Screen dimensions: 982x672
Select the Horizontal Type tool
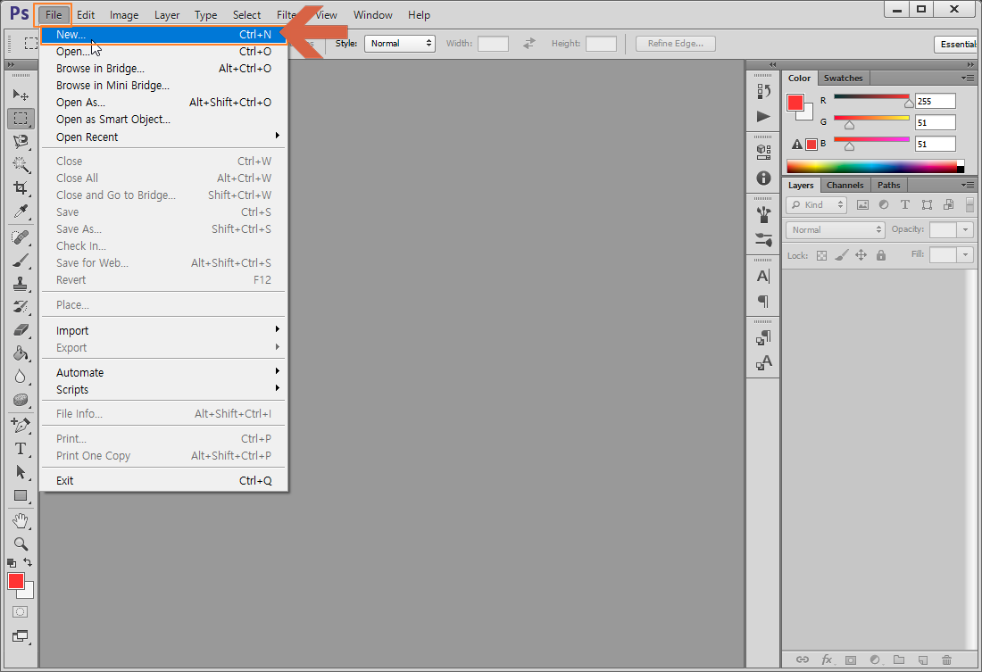click(x=21, y=448)
